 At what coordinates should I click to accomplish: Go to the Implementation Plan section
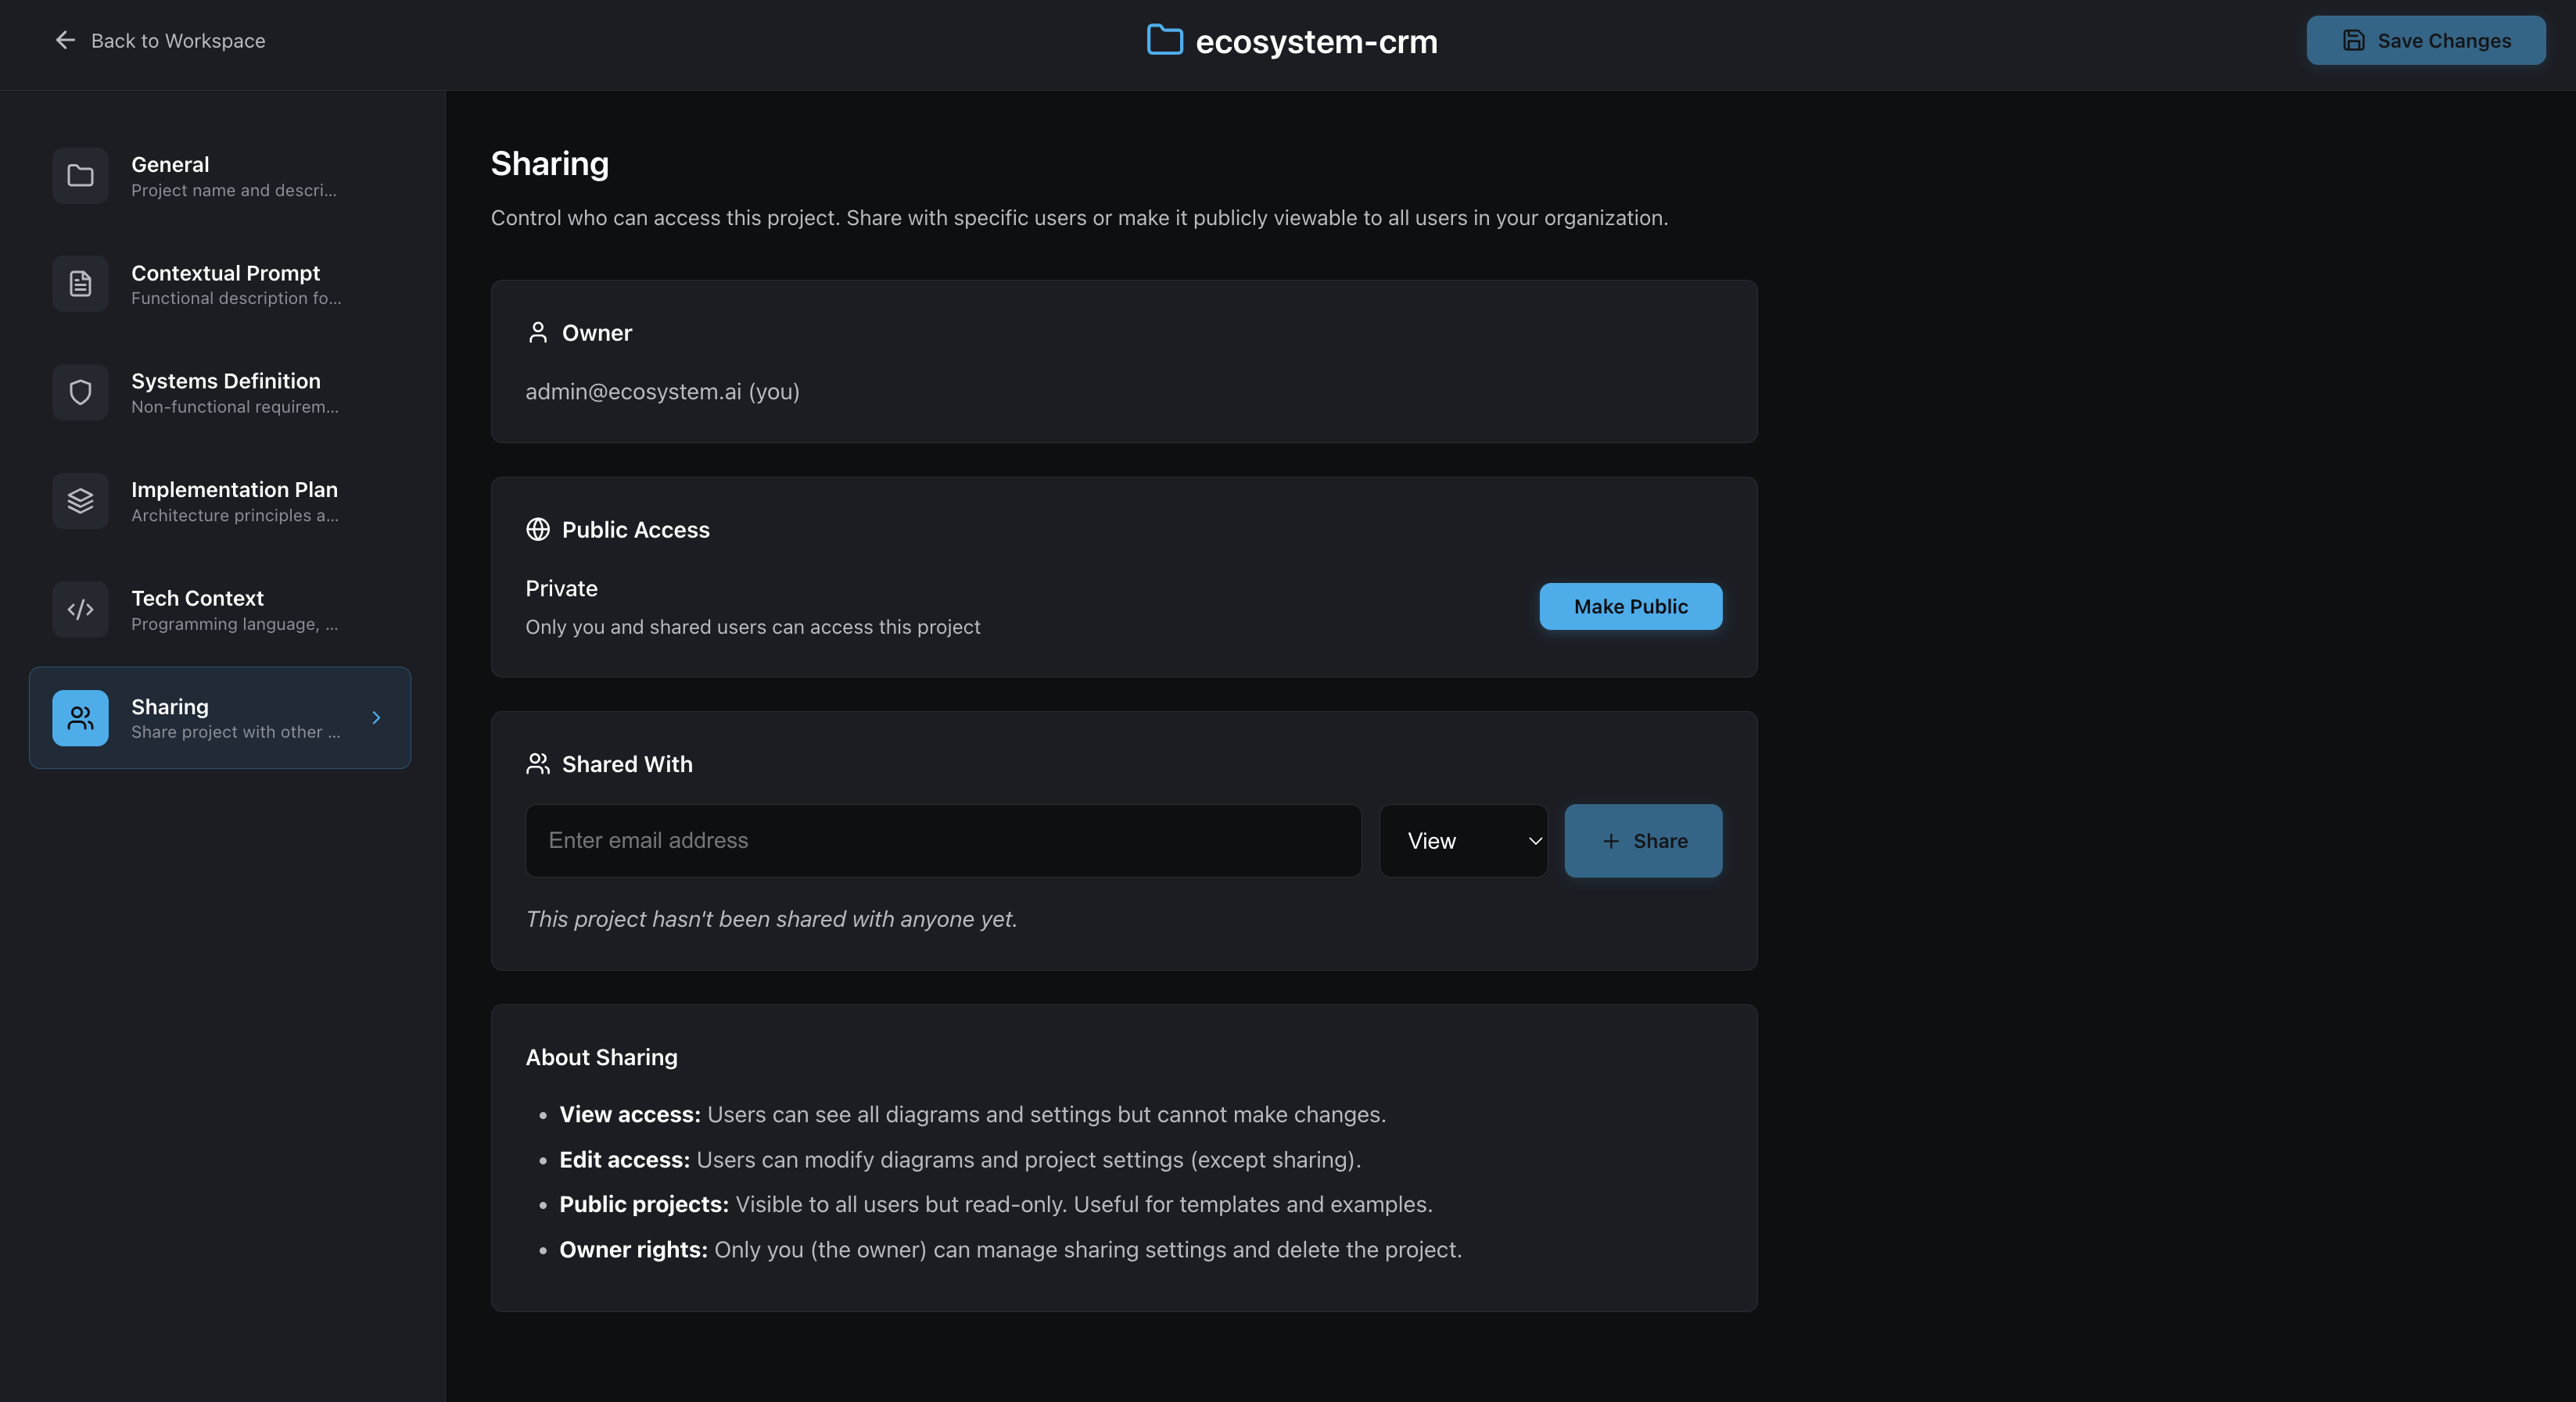pos(234,501)
